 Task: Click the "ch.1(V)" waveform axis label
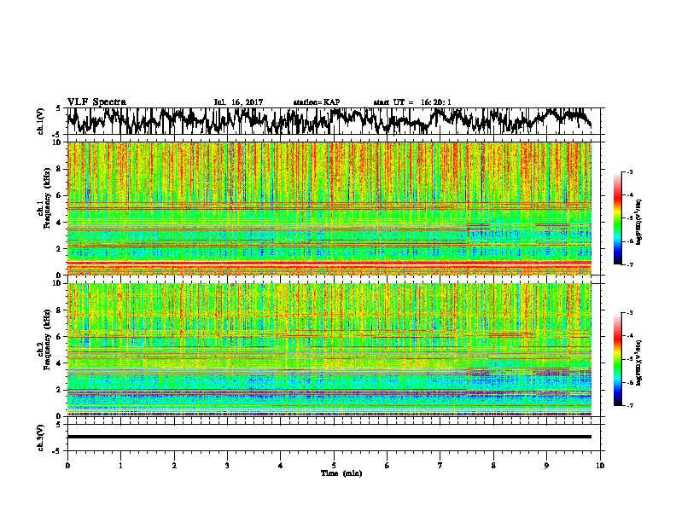coord(41,121)
